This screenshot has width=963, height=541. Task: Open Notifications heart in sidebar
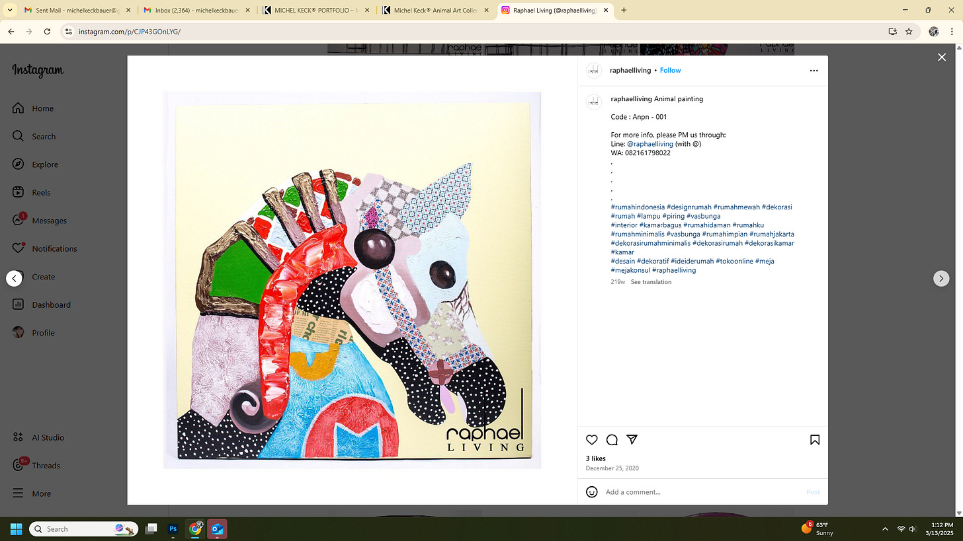44,248
